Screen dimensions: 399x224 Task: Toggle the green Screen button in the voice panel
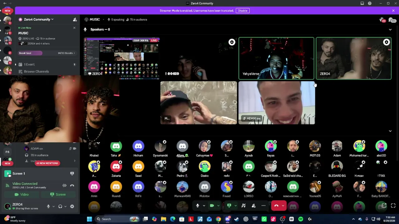tap(58, 194)
